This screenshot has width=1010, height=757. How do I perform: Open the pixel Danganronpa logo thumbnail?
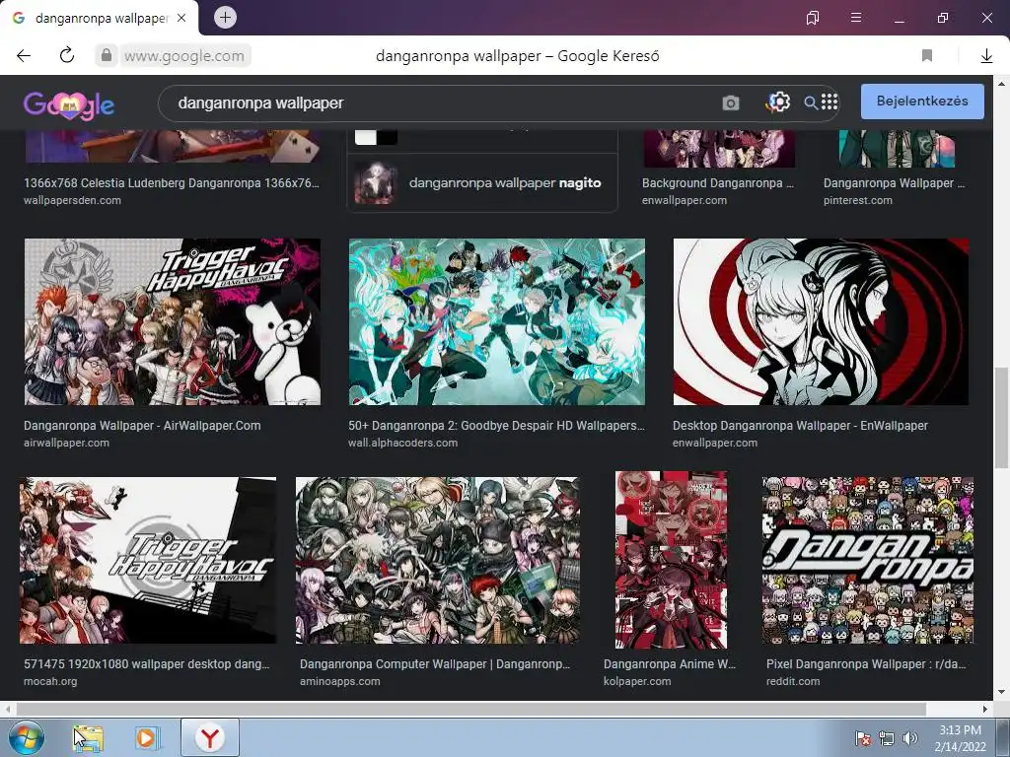(x=868, y=560)
